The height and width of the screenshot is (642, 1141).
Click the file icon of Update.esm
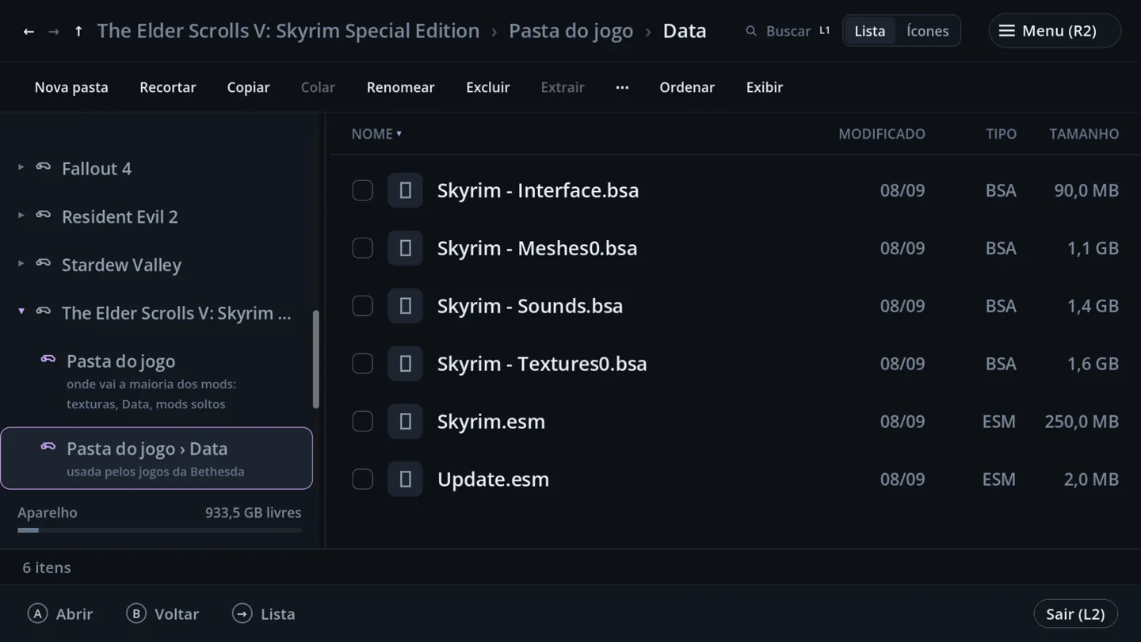tap(405, 480)
